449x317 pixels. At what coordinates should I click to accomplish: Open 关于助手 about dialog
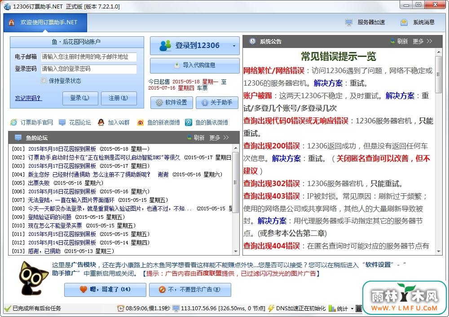coord(217,102)
